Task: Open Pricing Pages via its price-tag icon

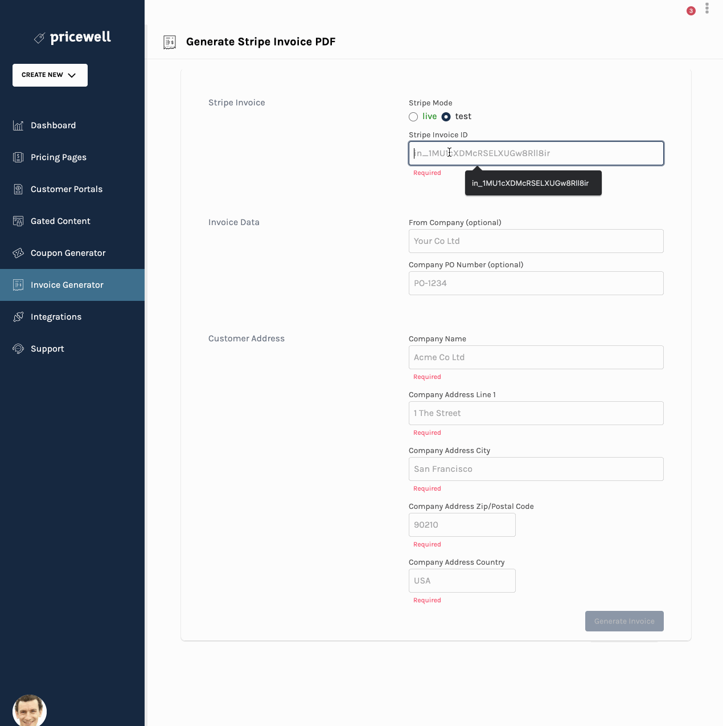Action: (19, 157)
